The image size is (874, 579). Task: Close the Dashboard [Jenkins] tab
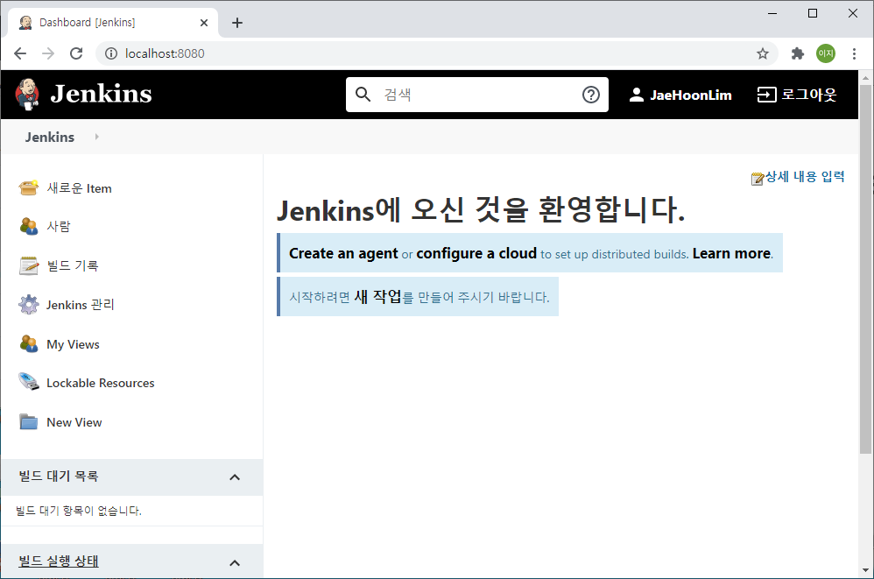[204, 23]
